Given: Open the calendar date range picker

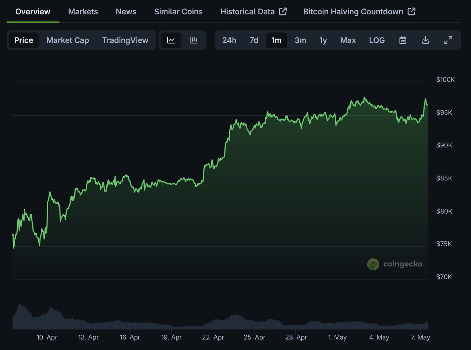Looking at the screenshot, I should point(403,40).
